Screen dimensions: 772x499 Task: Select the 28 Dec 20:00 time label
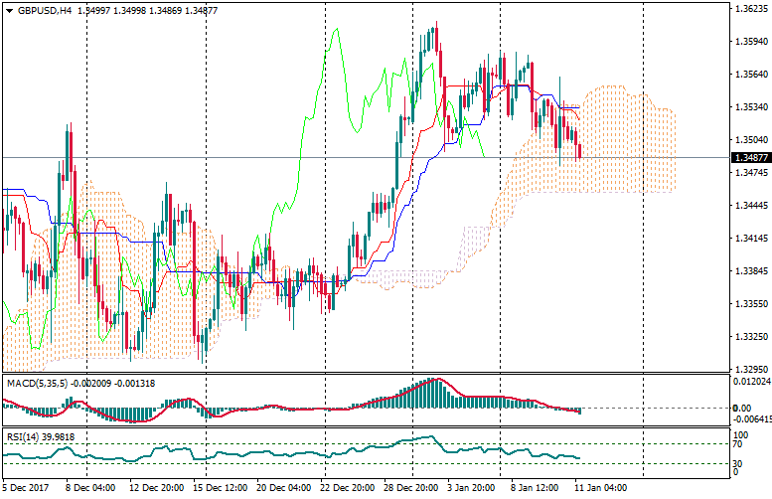413,489
